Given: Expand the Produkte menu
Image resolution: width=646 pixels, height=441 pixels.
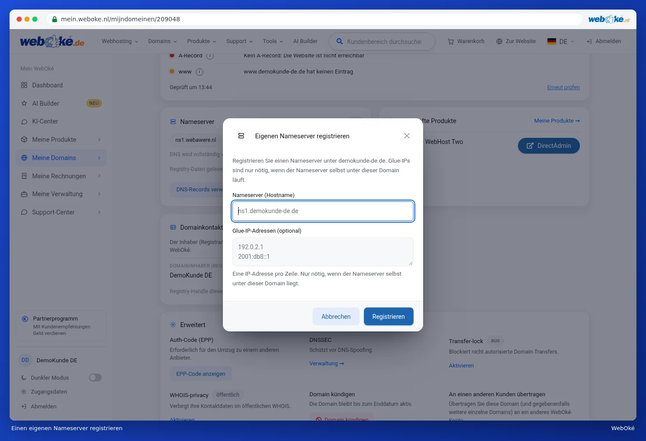Looking at the screenshot, I should [202, 41].
